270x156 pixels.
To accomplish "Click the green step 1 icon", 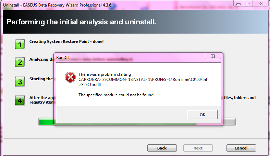I will (x=20, y=44).
